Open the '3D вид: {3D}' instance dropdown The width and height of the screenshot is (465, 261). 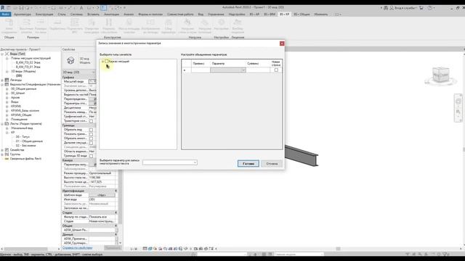(x=79, y=72)
